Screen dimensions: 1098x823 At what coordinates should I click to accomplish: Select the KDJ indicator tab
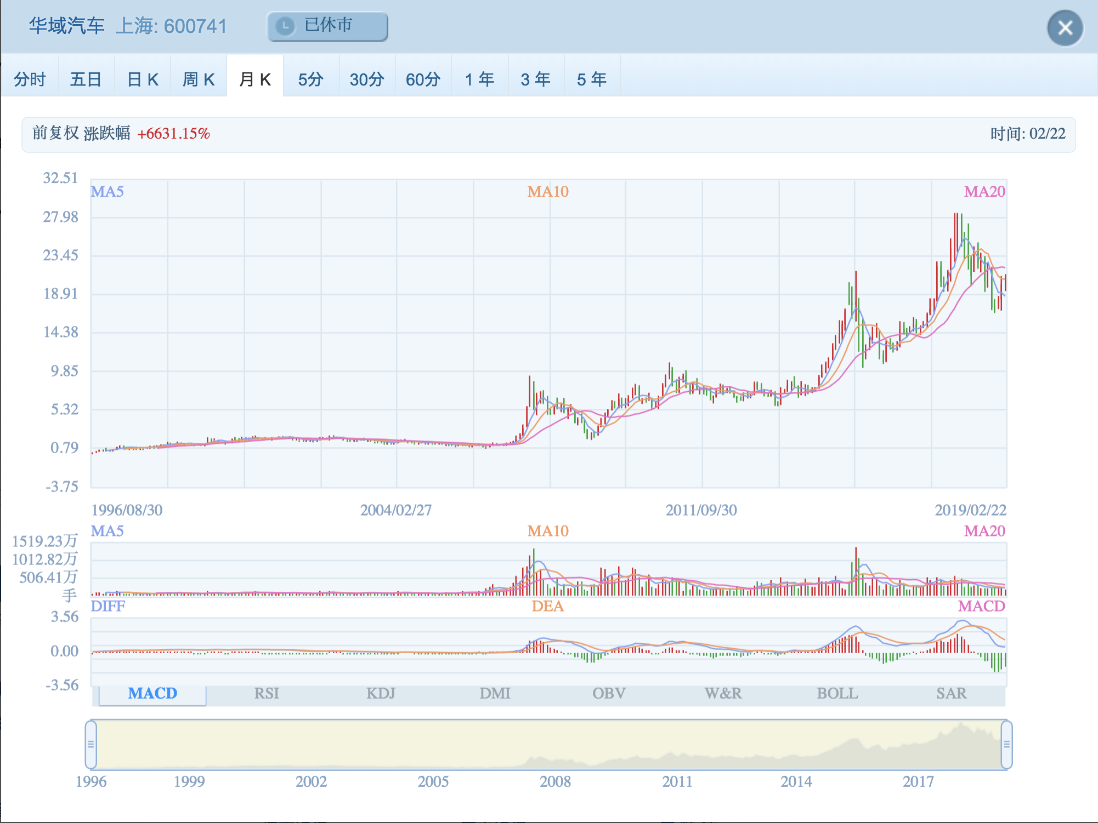pos(381,694)
